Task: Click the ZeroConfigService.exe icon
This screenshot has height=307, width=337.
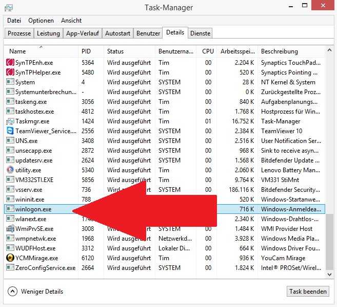Action: [x=10, y=267]
